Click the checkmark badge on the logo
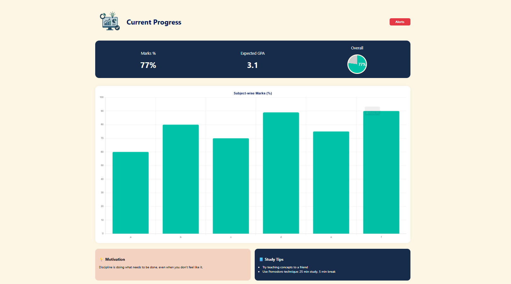The height and width of the screenshot is (284, 511). tap(117, 28)
